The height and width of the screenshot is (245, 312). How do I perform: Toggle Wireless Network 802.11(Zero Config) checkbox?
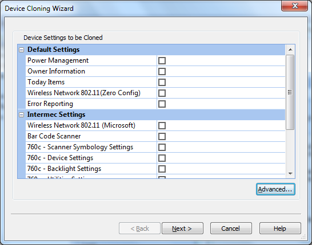click(162, 93)
